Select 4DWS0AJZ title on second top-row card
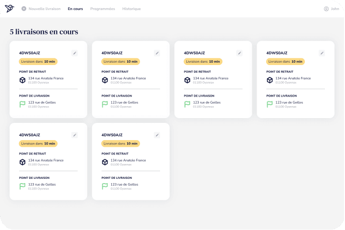Viewport: 345px width, 230px height. click(x=112, y=53)
